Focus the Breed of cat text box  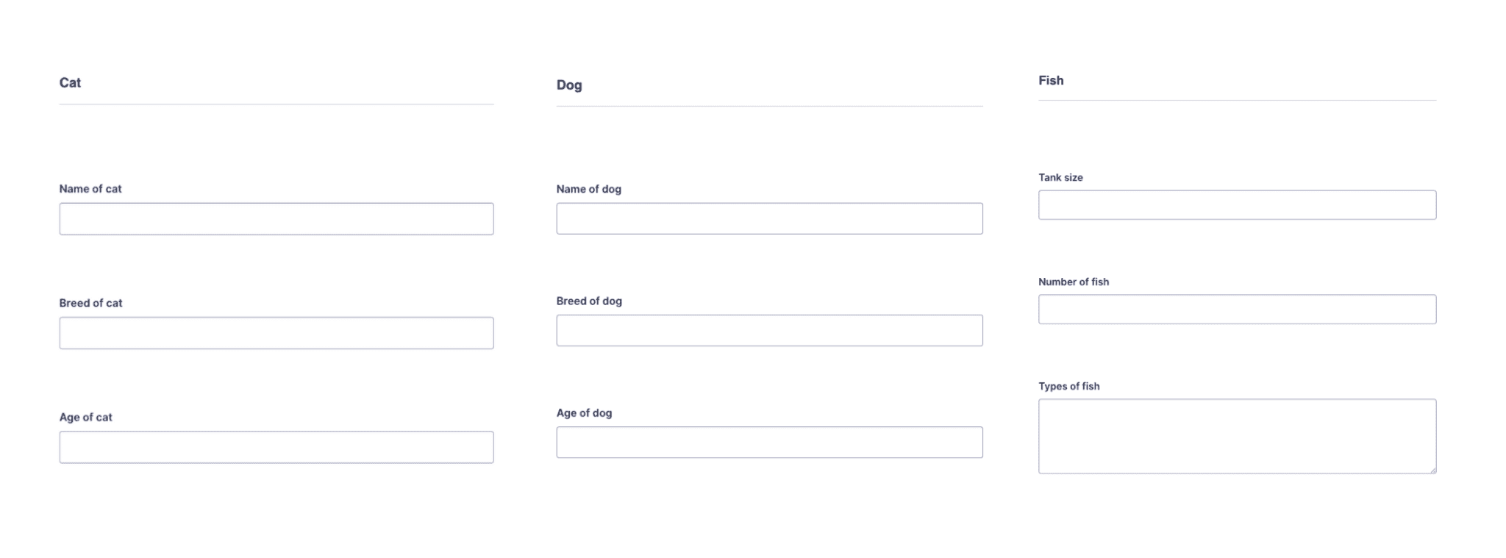click(276, 333)
